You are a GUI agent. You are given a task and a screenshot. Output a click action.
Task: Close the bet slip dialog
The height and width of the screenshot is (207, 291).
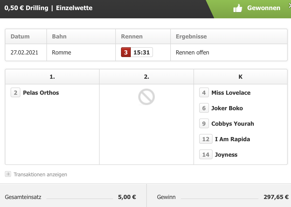tap(289, 6)
